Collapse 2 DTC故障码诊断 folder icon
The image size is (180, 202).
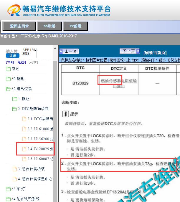pos(14,109)
